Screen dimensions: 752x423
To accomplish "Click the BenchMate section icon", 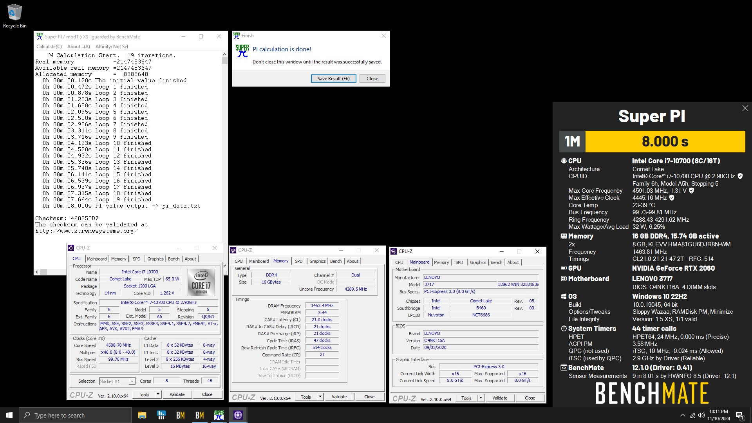I will pos(564,368).
